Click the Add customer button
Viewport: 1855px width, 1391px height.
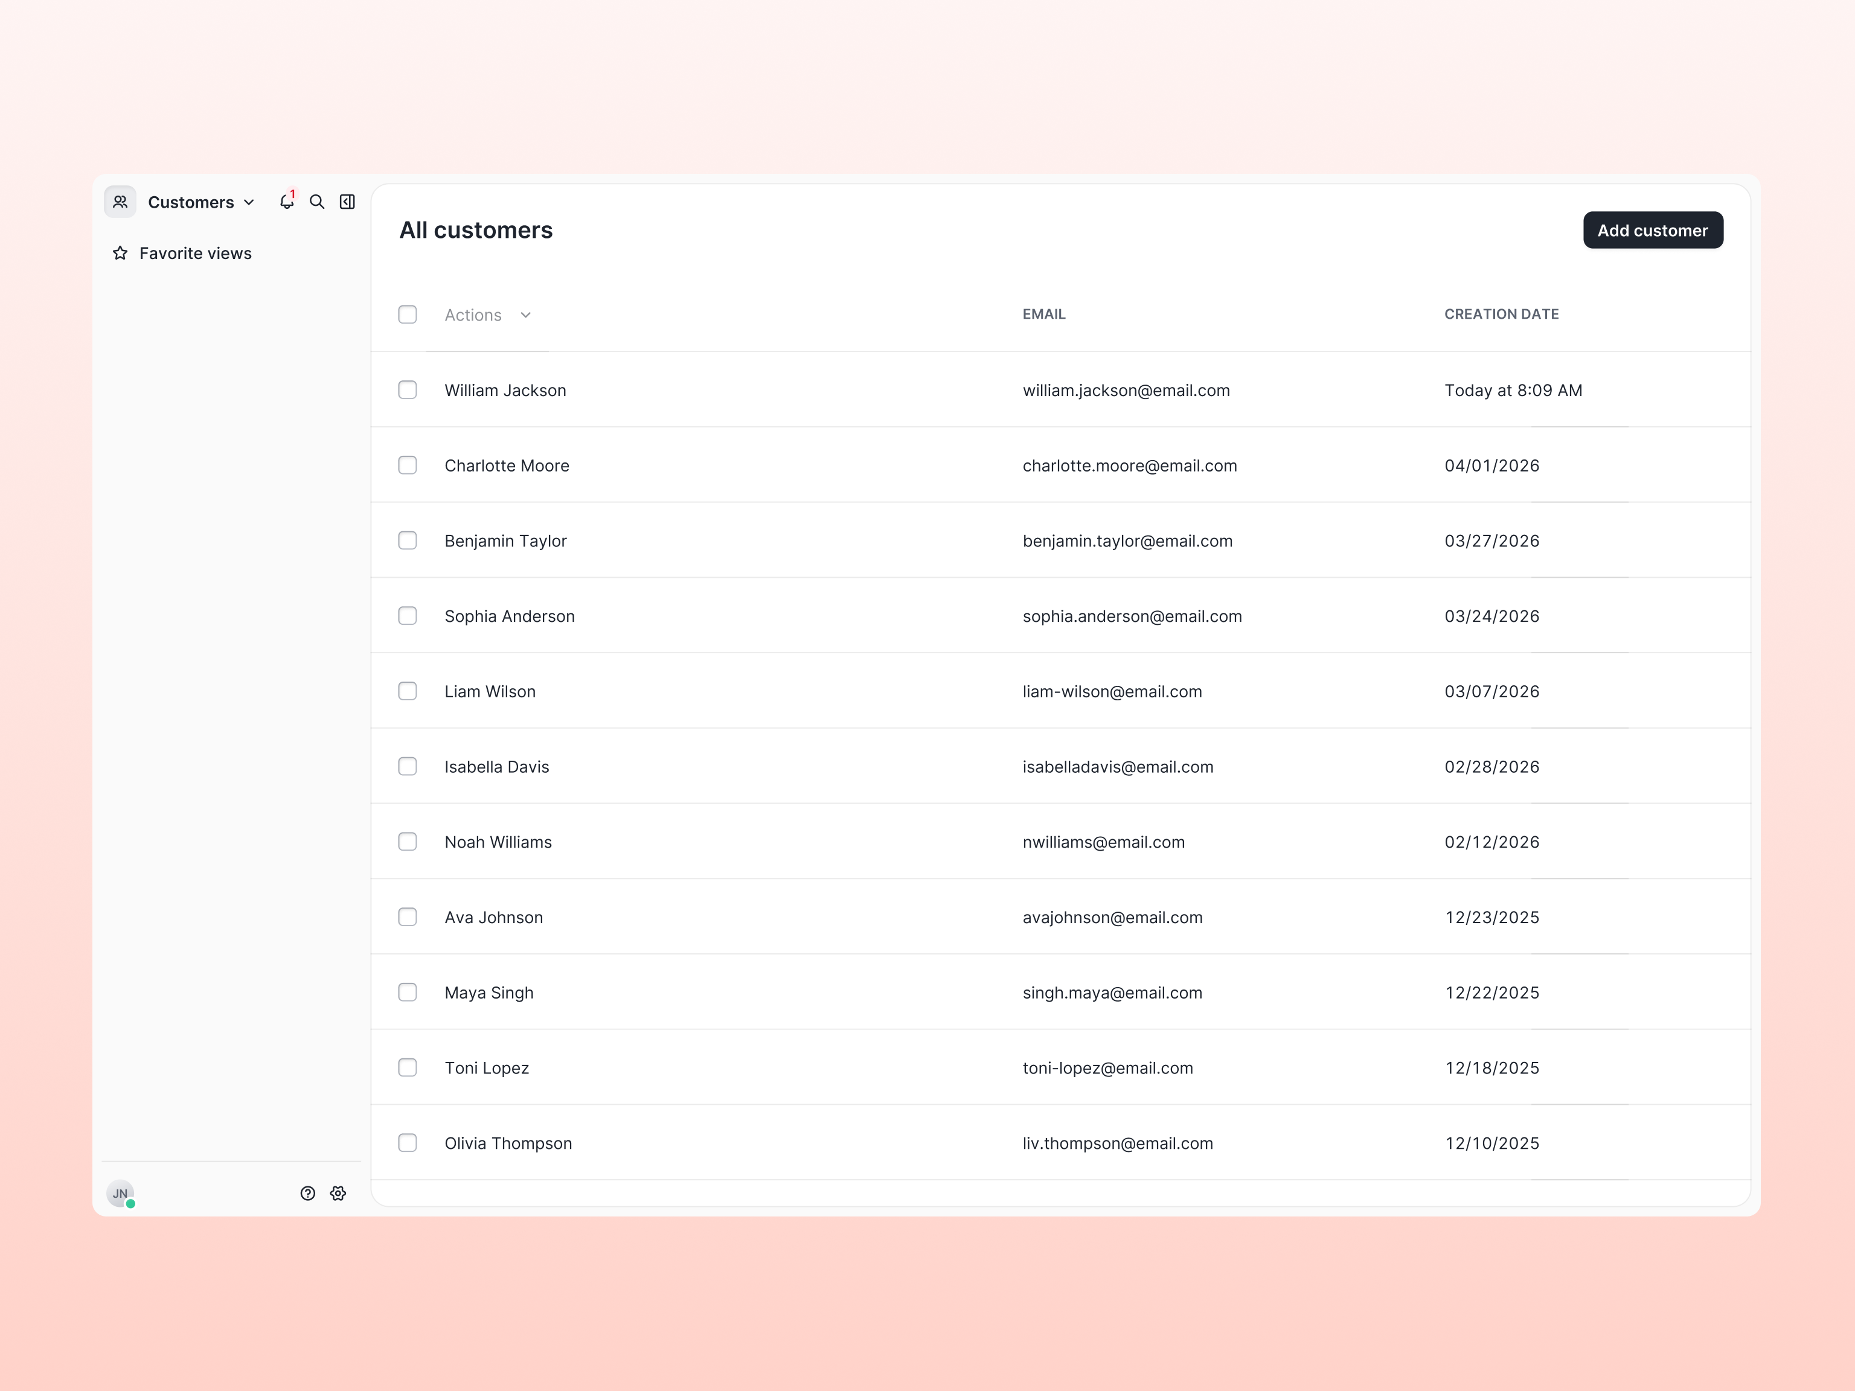pyautogui.click(x=1652, y=230)
